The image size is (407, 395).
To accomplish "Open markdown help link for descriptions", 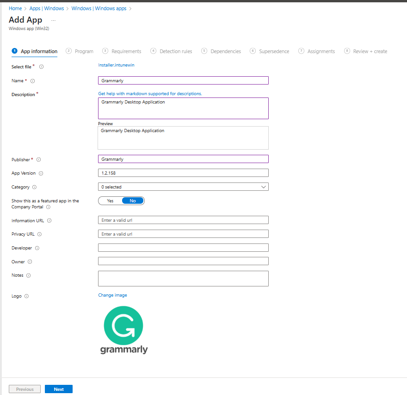I will 150,94.
